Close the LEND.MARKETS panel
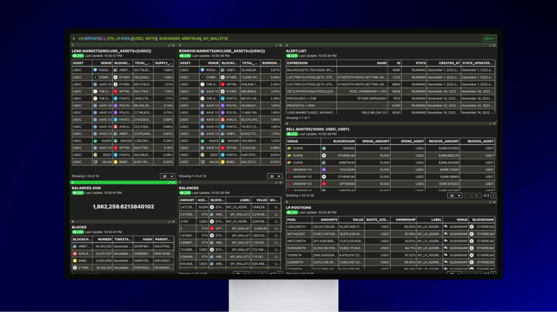The width and height of the screenshot is (557, 312). click(x=174, y=46)
